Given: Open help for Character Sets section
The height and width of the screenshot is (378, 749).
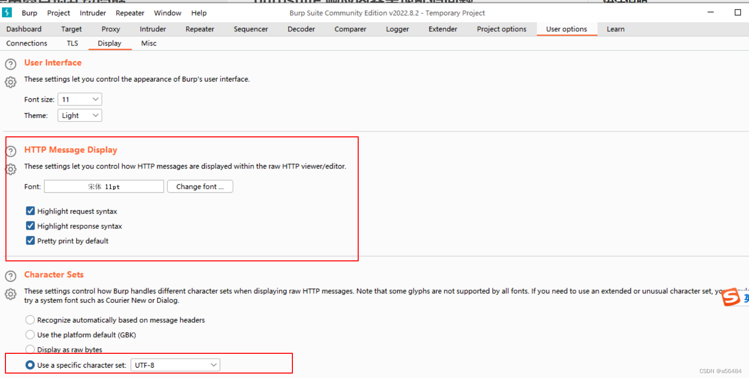Looking at the screenshot, I should 10,276.
